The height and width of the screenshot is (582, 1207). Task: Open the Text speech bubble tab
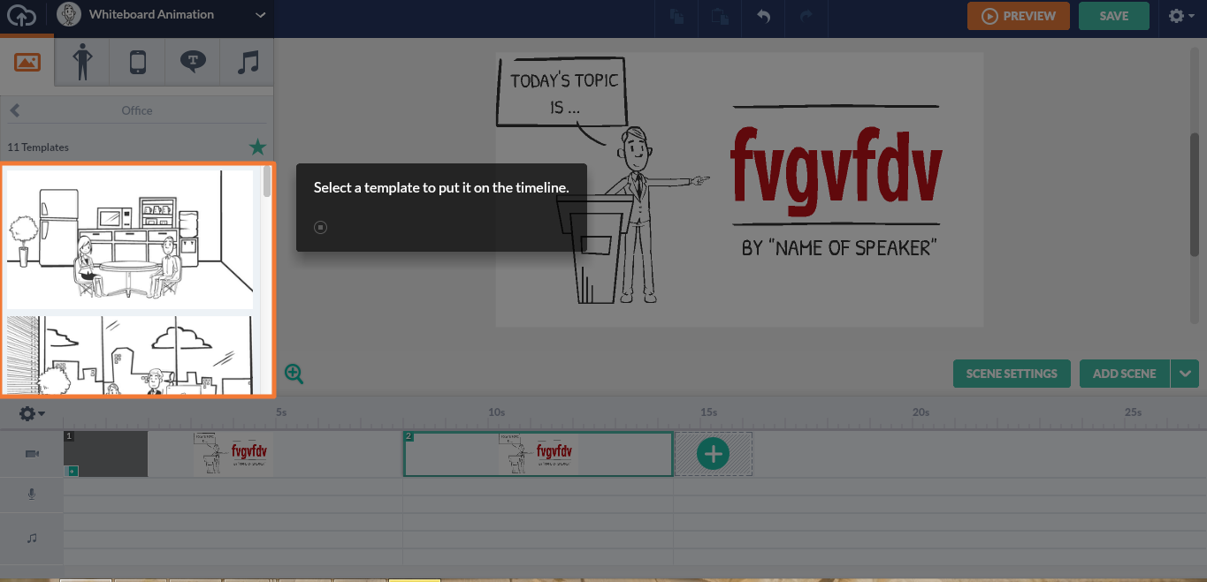click(x=192, y=62)
